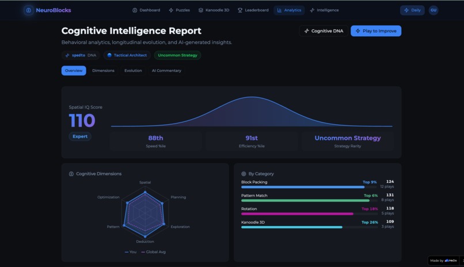This screenshot has height=267, width=464.
Task: Click the Cognitive DNA button
Action: pyautogui.click(x=324, y=30)
